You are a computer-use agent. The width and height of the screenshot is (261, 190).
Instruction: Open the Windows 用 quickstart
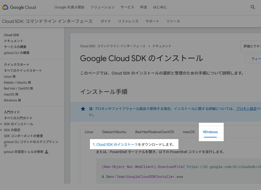[12, 100]
